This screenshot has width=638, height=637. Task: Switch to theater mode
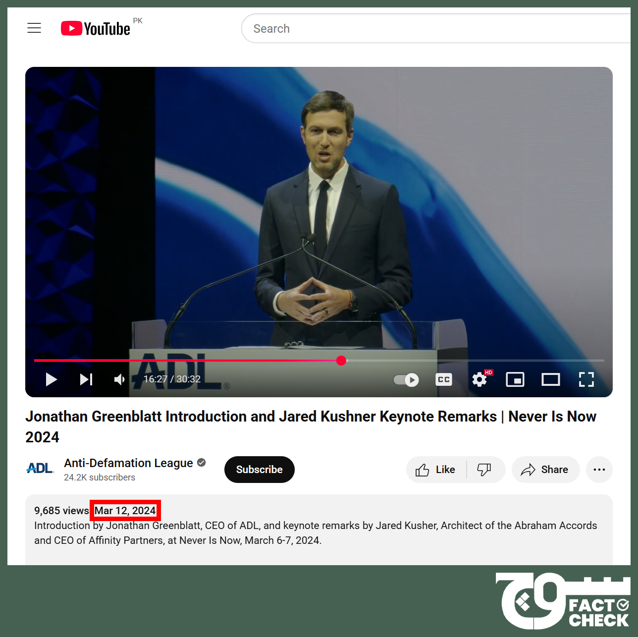tap(551, 379)
